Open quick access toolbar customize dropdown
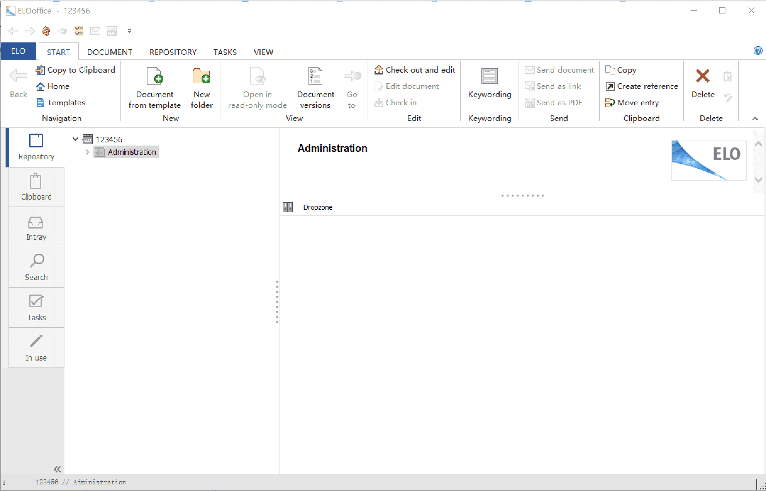This screenshot has width=766, height=491. 130,31
